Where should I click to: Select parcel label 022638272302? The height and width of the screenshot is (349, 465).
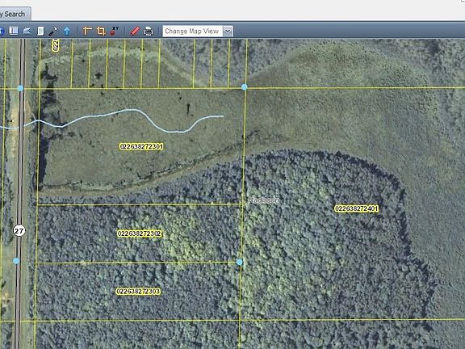pyautogui.click(x=140, y=233)
